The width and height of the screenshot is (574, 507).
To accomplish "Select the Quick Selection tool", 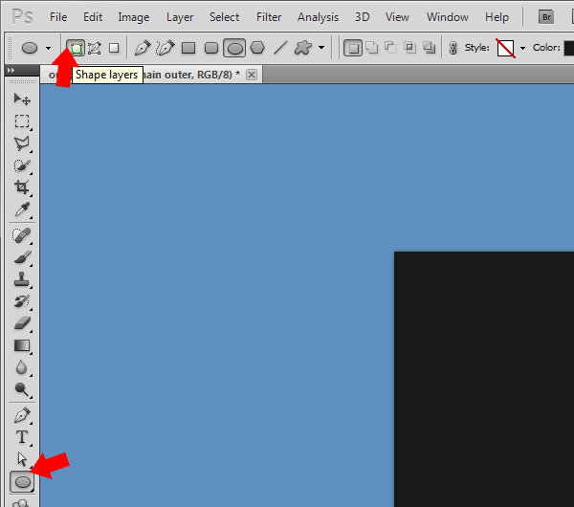I will tap(22, 165).
